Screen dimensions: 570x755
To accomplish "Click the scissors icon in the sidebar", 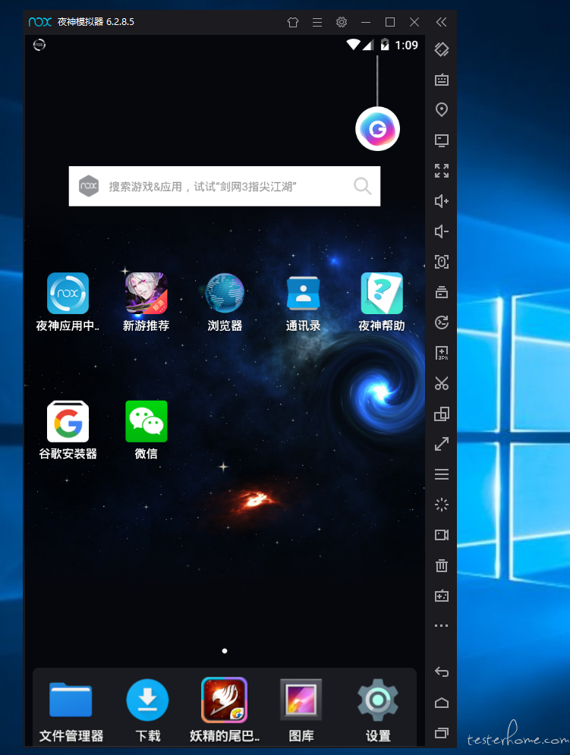I will coord(442,383).
